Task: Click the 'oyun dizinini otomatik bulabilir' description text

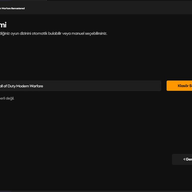Action: click(x=36, y=33)
